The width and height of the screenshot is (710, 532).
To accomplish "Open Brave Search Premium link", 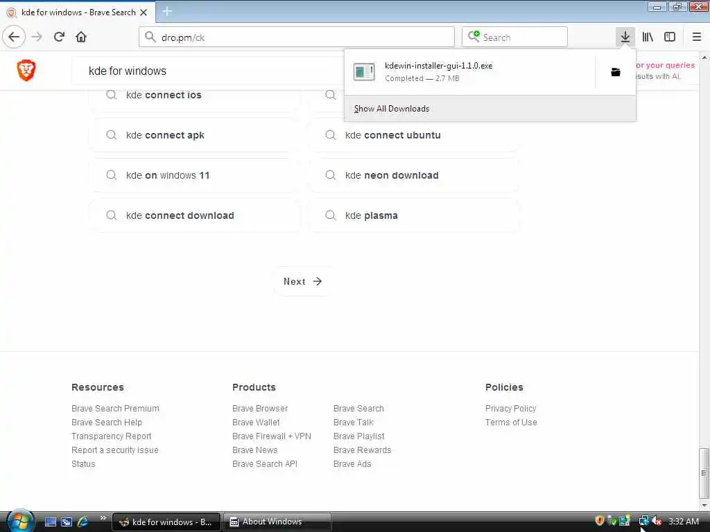I will (116, 408).
